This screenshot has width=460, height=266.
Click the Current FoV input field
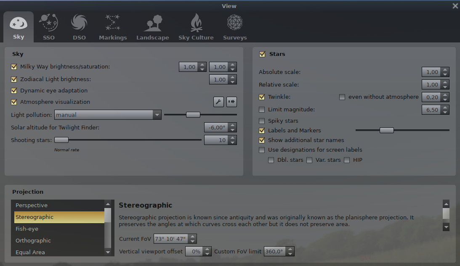click(x=170, y=239)
